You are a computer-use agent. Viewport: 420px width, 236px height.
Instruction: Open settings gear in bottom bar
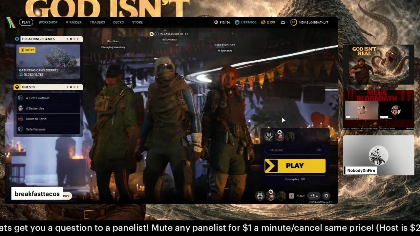click(326, 196)
